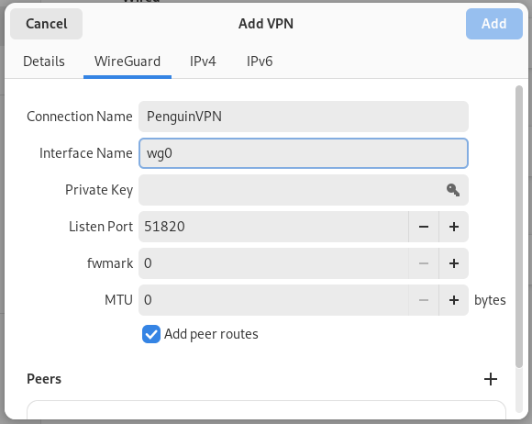Switch to the Details tab
The width and height of the screenshot is (532, 424).
tap(44, 61)
